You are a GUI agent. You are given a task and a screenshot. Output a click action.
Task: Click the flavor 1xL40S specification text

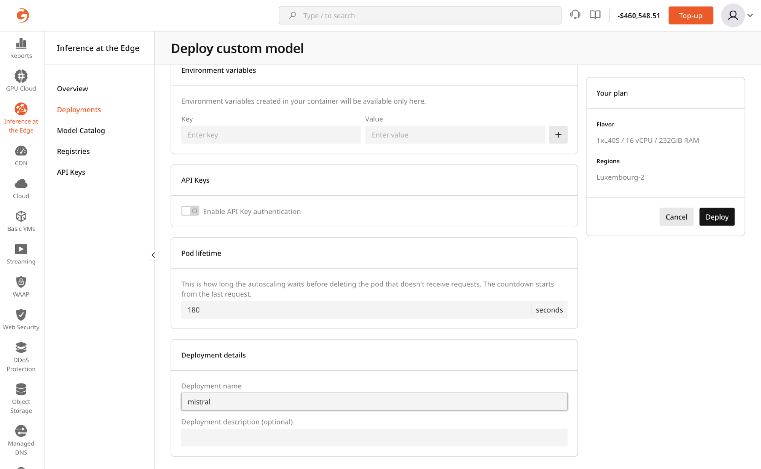click(648, 140)
